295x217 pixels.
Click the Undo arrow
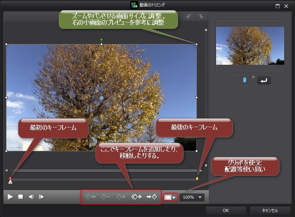(x=189, y=17)
